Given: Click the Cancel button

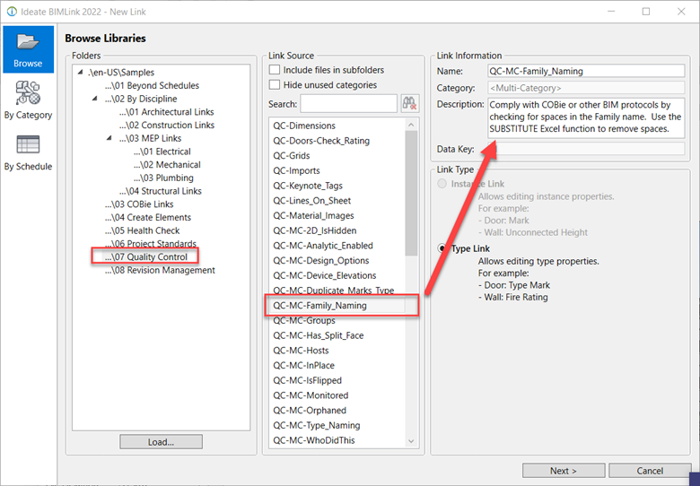Looking at the screenshot, I should (650, 471).
